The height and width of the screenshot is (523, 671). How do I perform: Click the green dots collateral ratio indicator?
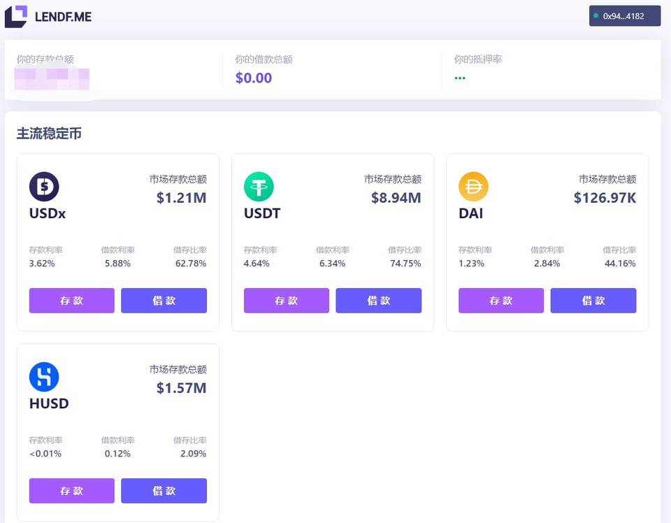point(460,78)
